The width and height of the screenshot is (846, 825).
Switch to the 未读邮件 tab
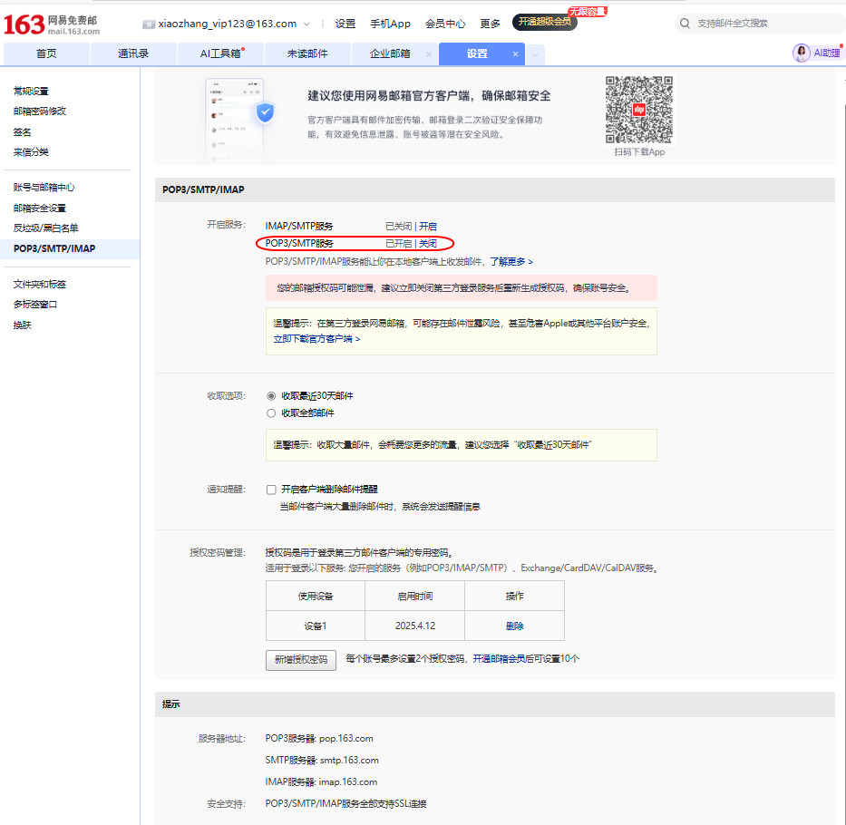[307, 54]
